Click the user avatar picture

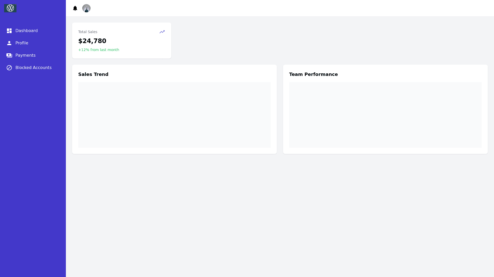pyautogui.click(x=86, y=8)
